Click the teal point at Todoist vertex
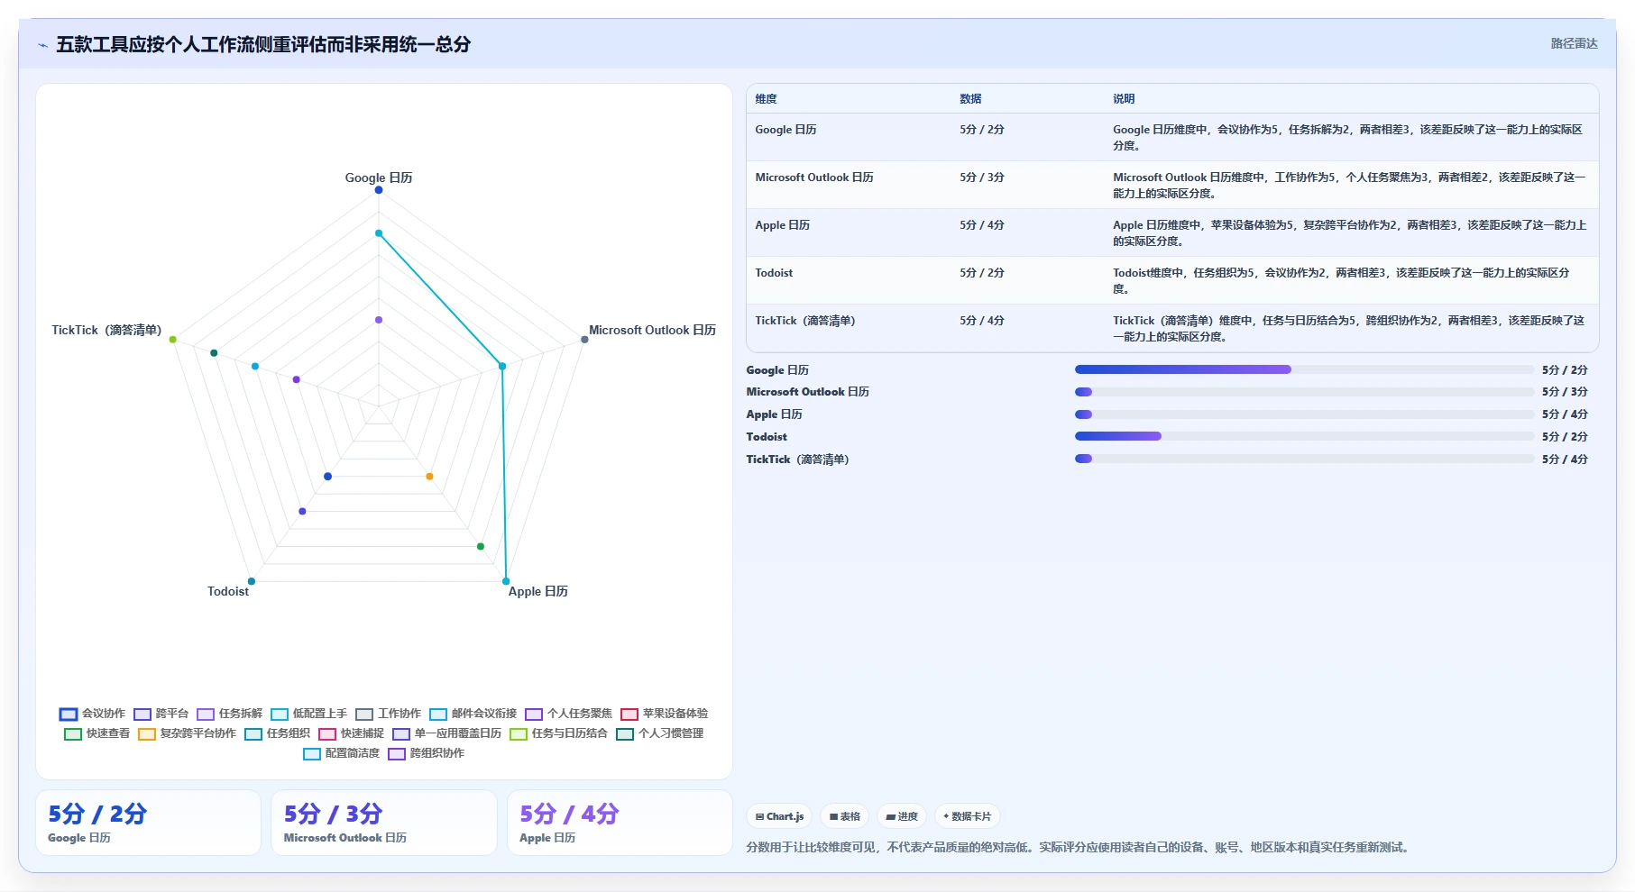Image resolution: width=1635 pixels, height=892 pixels. pyautogui.click(x=252, y=581)
